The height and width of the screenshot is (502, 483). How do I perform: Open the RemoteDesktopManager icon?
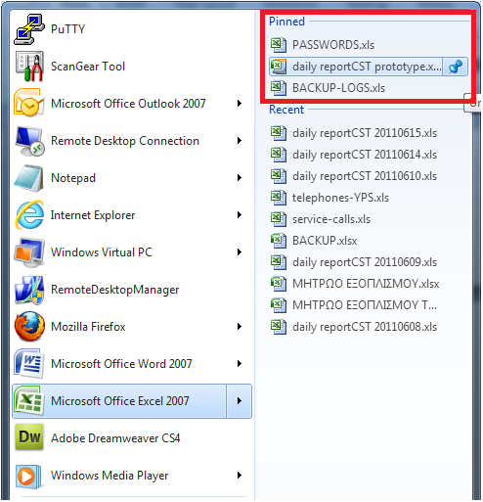tap(29, 290)
